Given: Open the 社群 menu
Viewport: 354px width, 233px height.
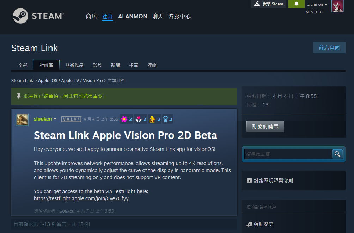Looking at the screenshot, I should point(108,16).
